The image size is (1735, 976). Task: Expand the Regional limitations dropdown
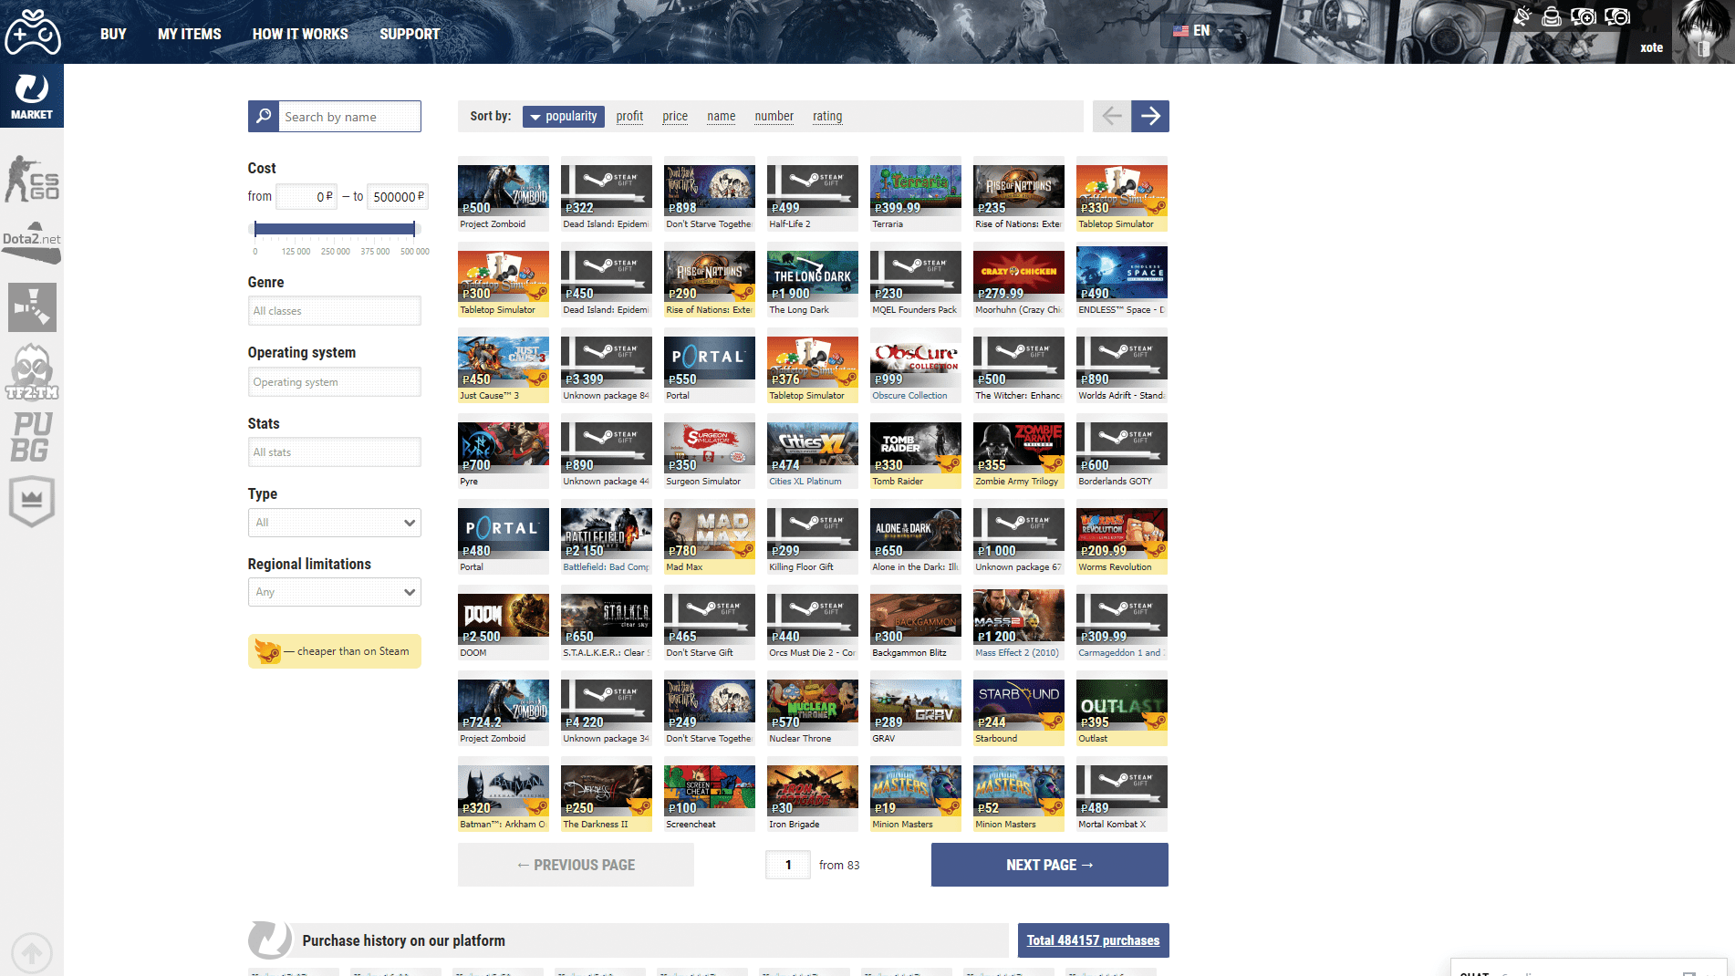[334, 591]
